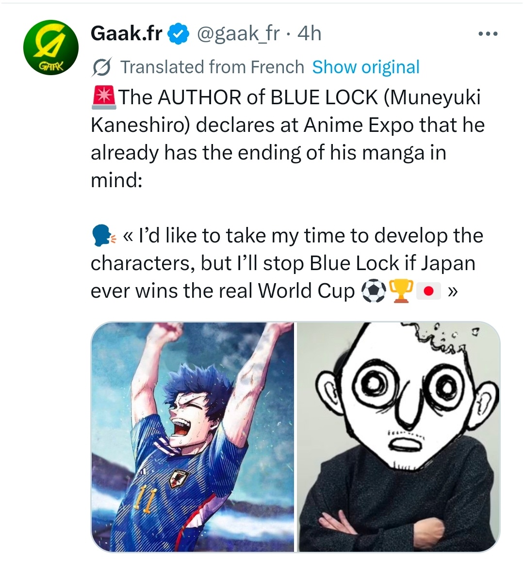Click the speaking head emoji
Viewport: 524px width, 562px height.
[104, 236]
